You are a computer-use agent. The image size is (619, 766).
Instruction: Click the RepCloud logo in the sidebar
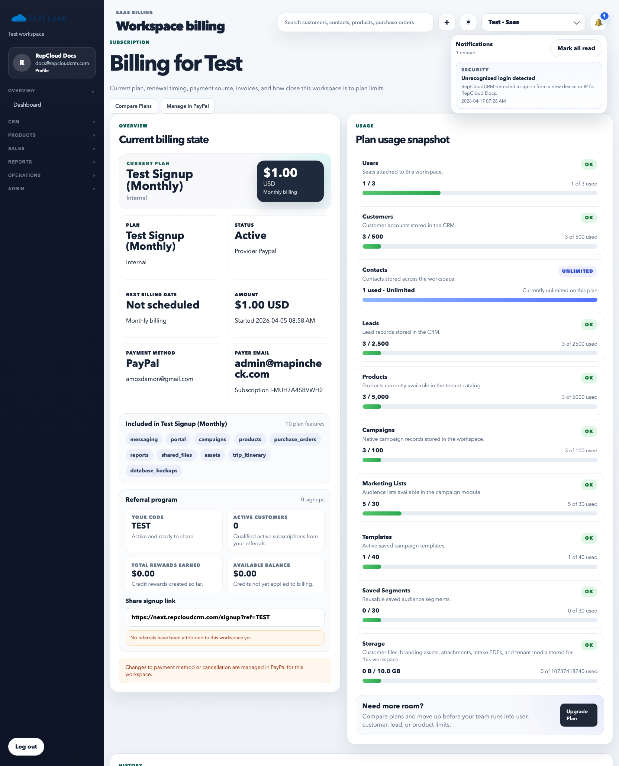(39, 18)
